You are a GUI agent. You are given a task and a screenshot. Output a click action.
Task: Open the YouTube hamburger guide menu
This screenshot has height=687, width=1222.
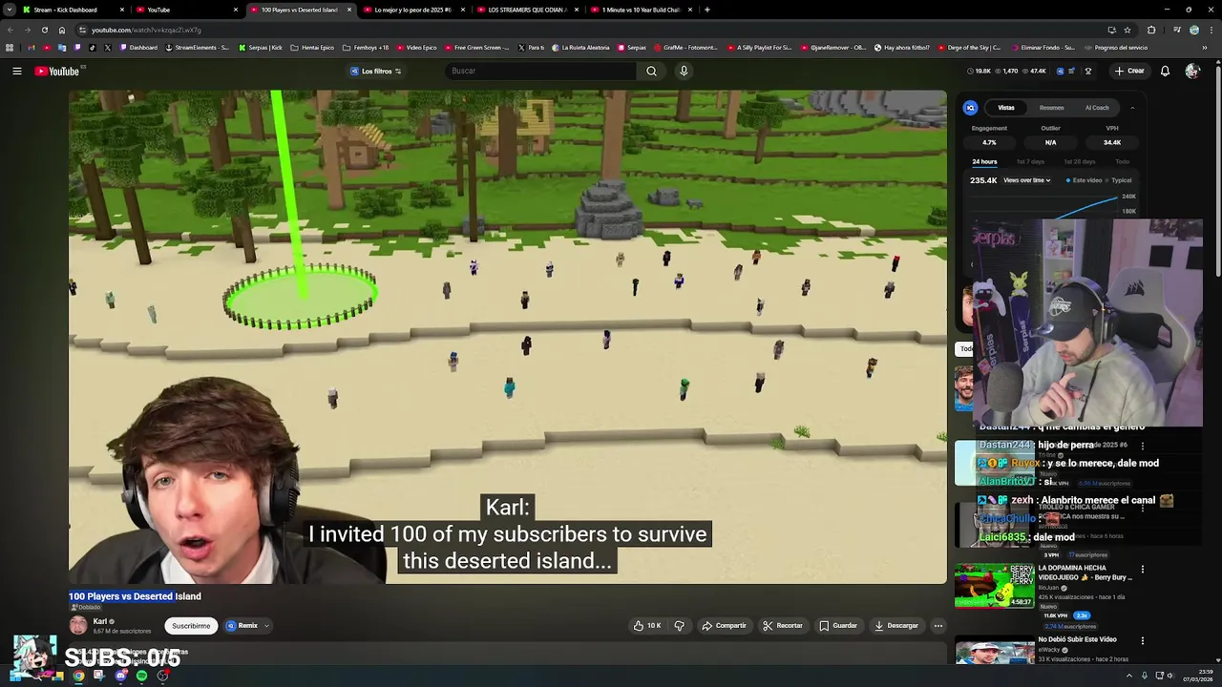(17, 71)
